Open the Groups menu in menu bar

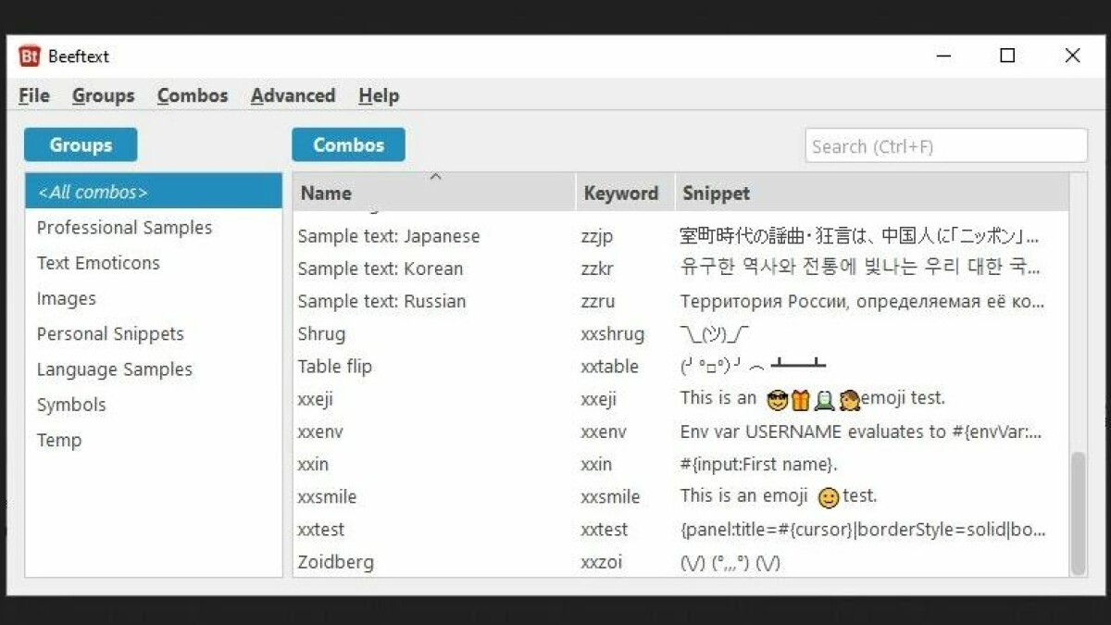coord(103,95)
